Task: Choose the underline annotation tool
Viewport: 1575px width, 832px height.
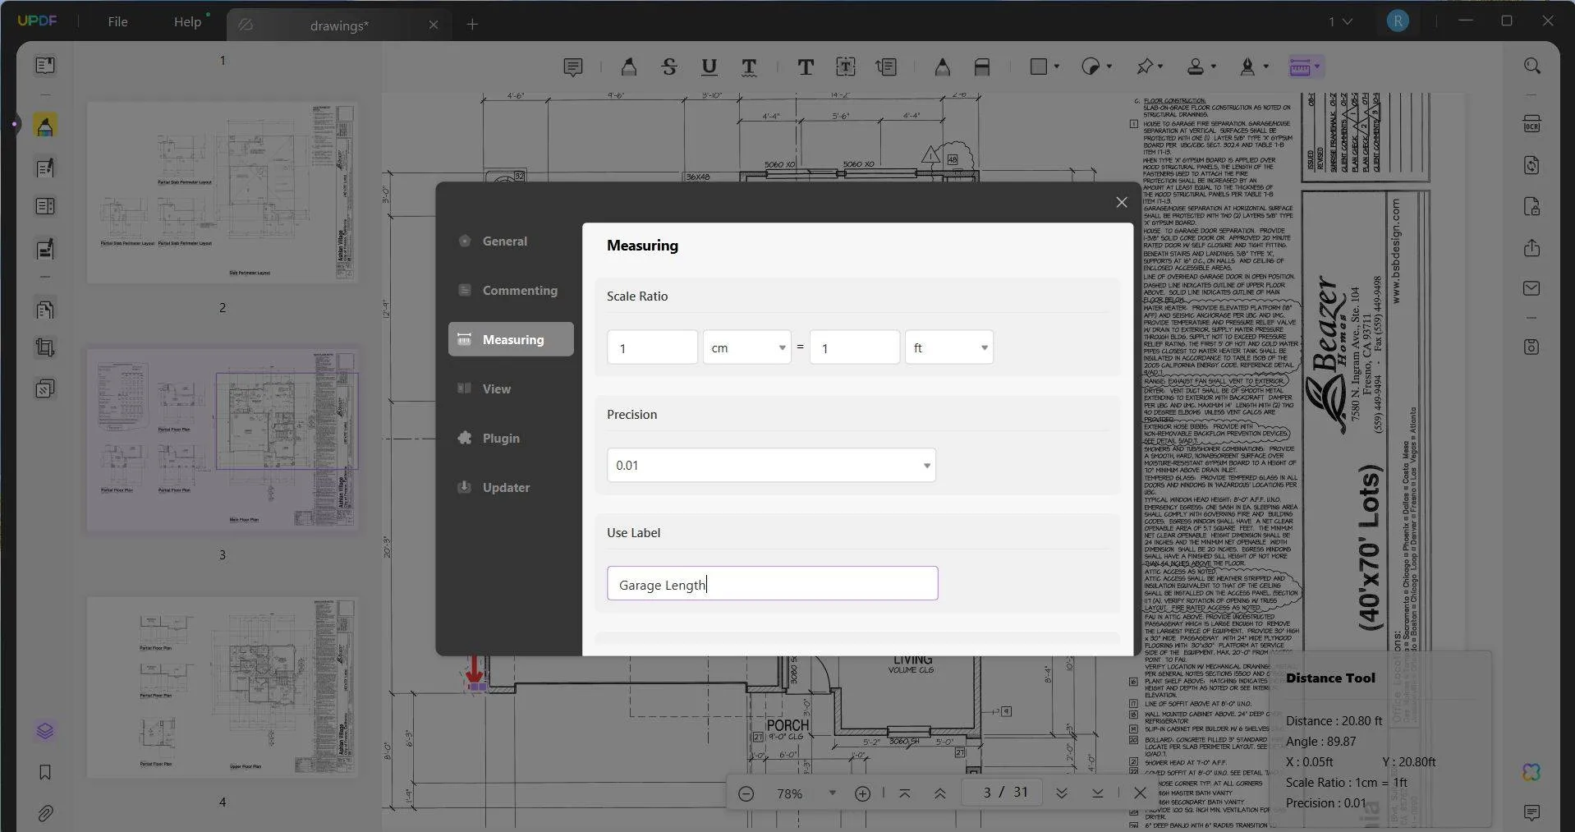Action: [x=709, y=67]
